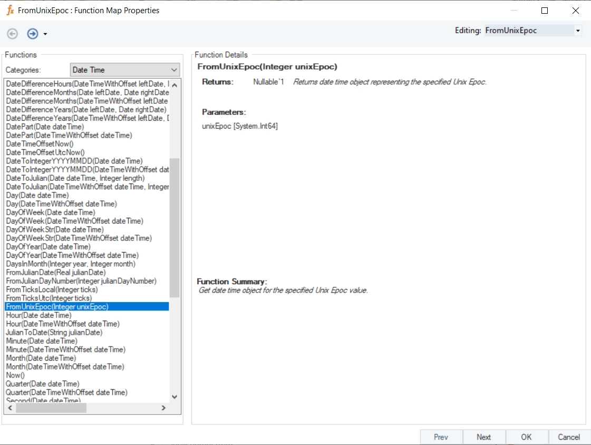Click the forward navigation arrow icon

[33, 34]
